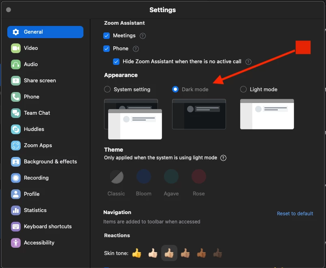This screenshot has width=326, height=268.
Task: Click the Keyboard shortcuts icon
Action: point(16,227)
